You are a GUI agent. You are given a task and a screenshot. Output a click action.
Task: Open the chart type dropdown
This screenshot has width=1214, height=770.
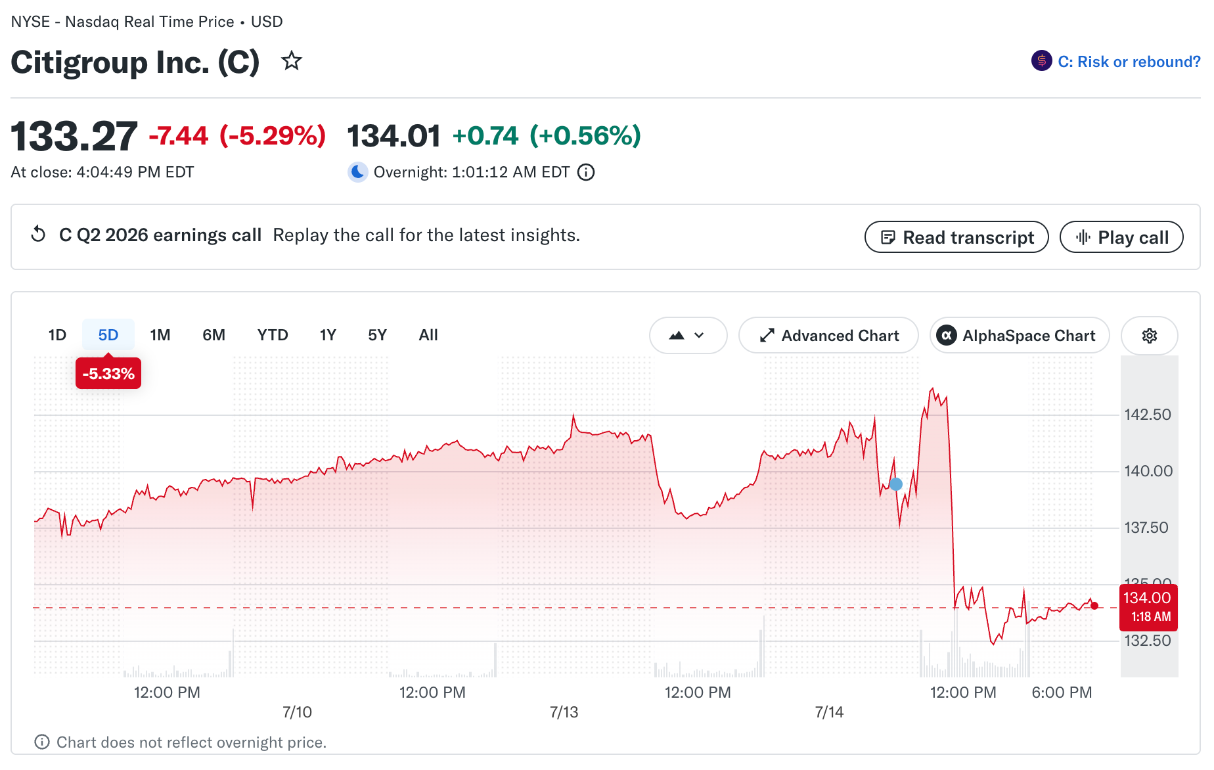(x=688, y=336)
